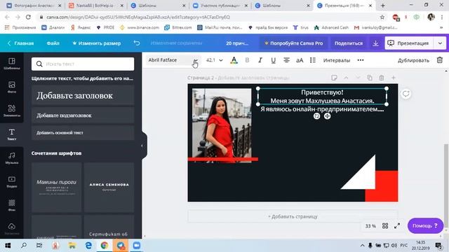Click the Презентация button
Screen dimensions: 449x252
tap(409, 43)
